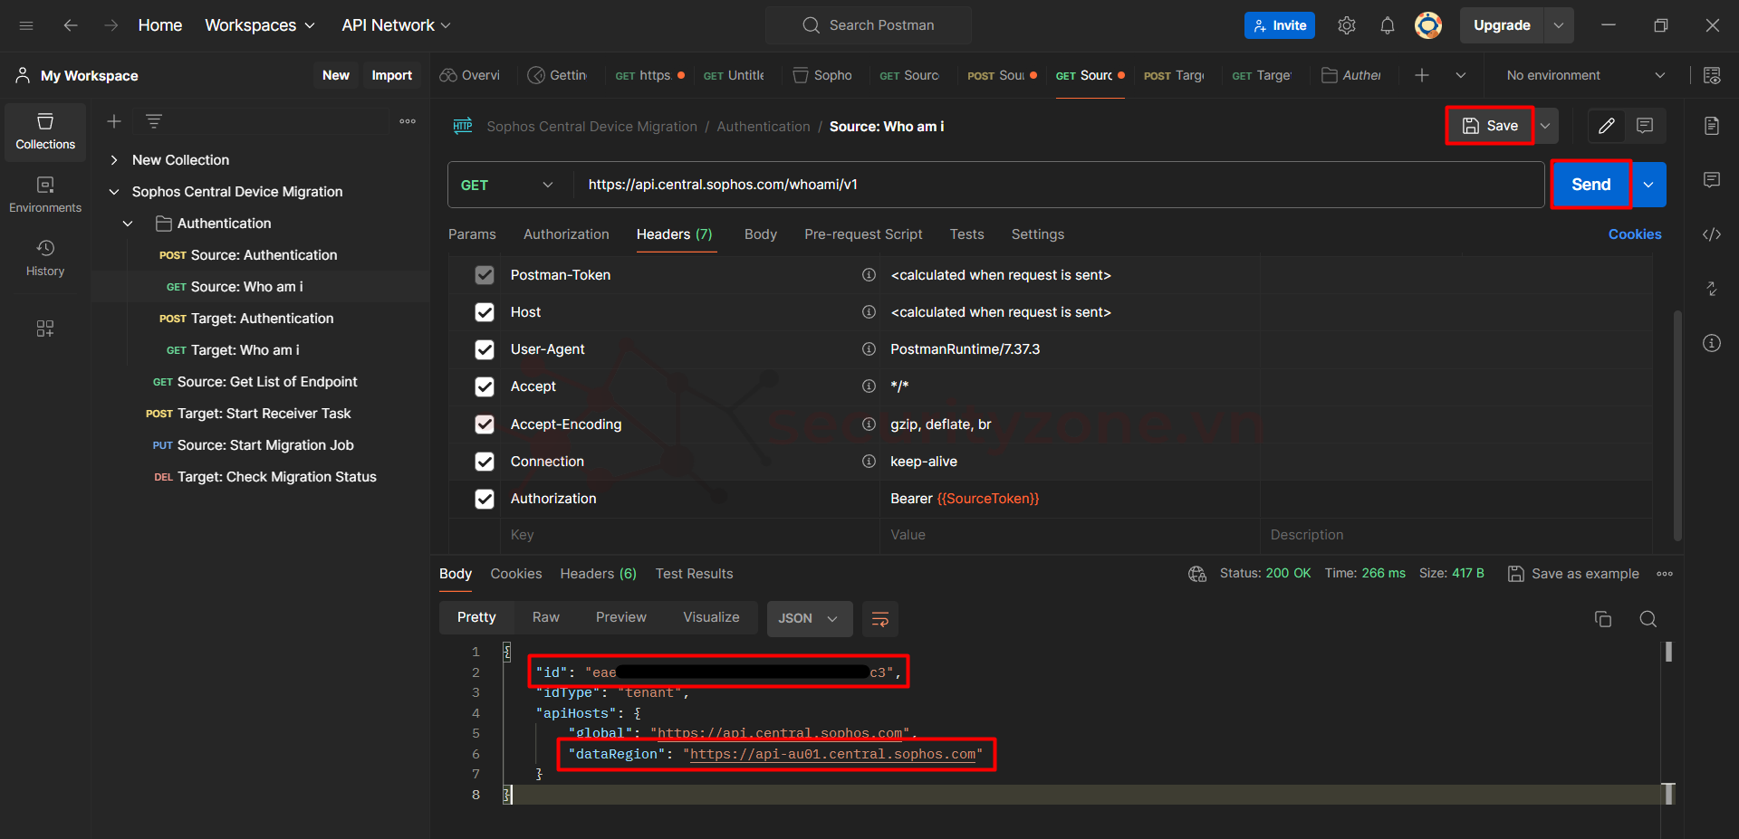Open response three-dot more options
The image size is (1739, 839).
pos(1665,574)
